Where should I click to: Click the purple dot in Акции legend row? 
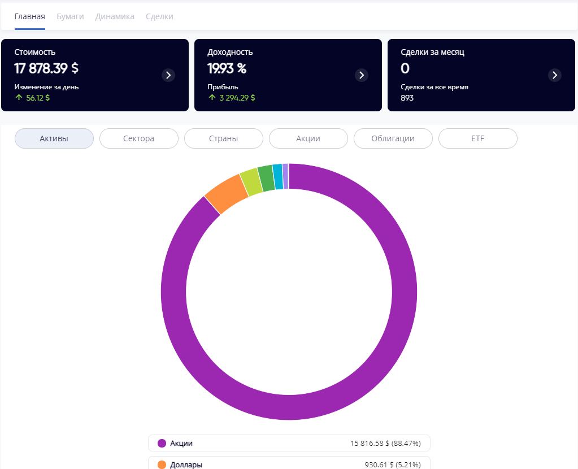(162, 444)
